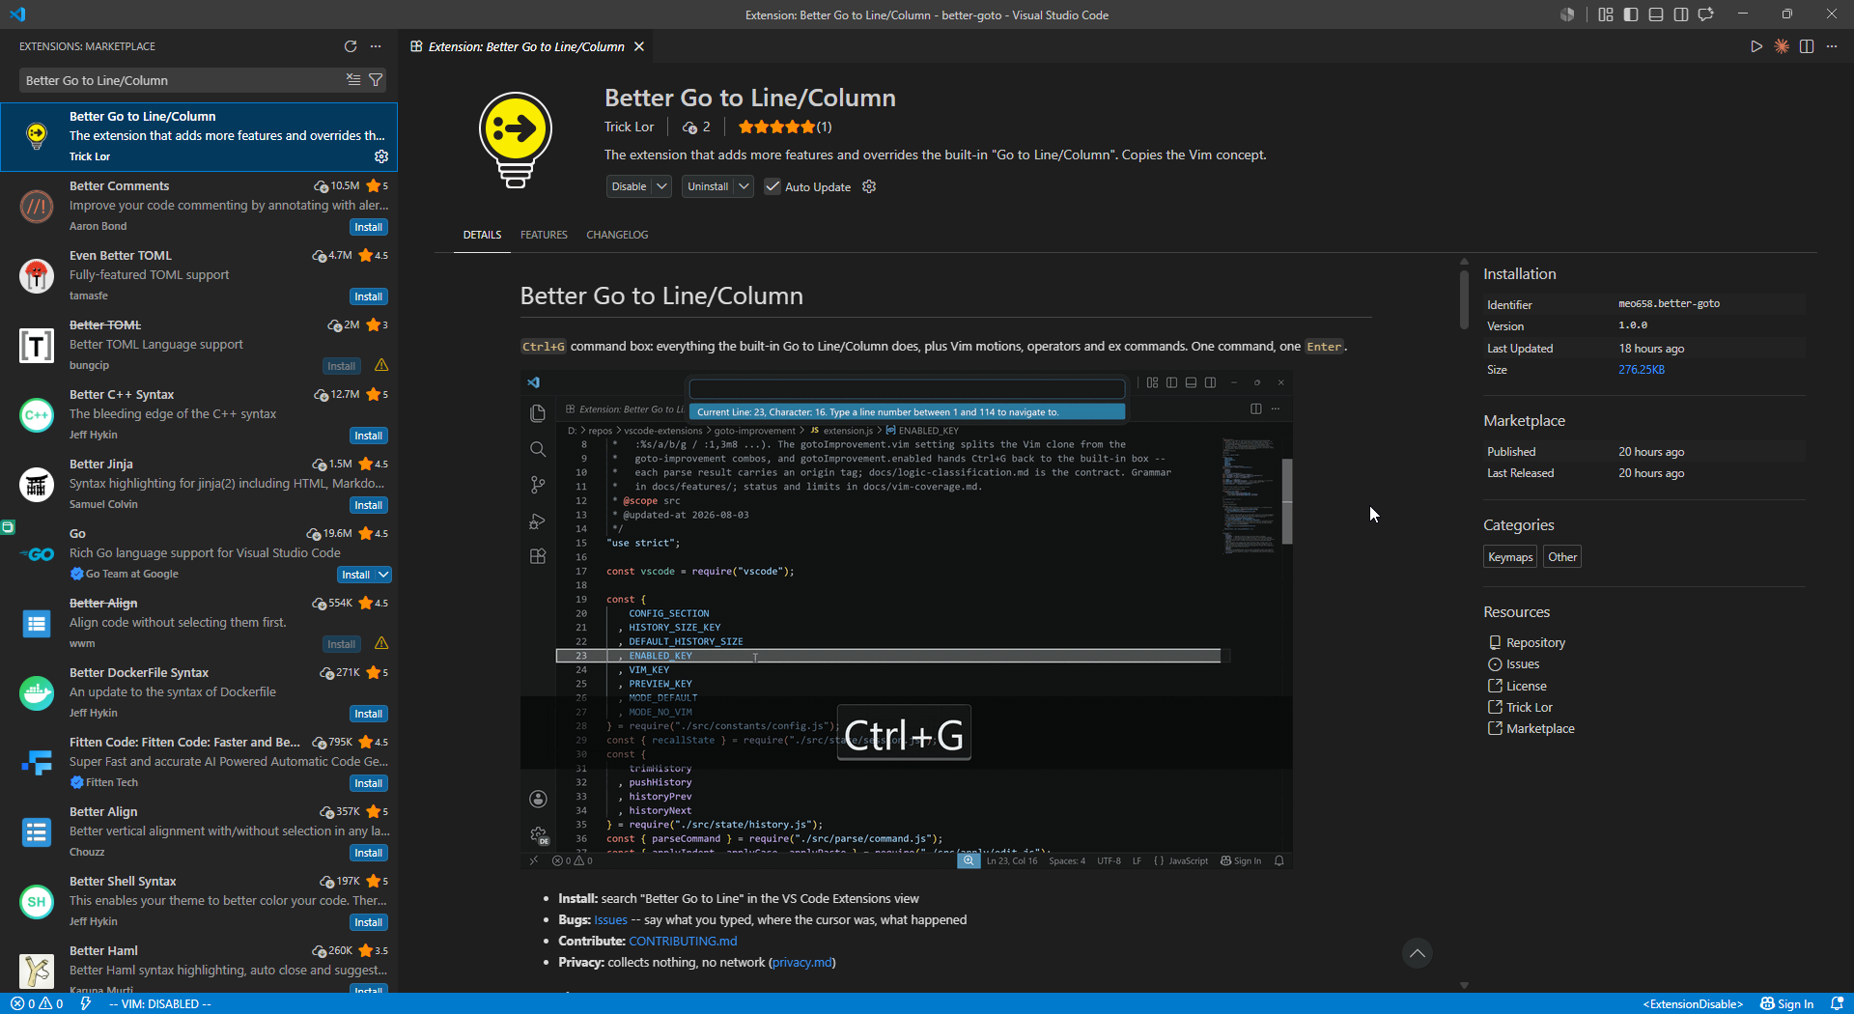
Task: Click the details page vertical scrollbar thumb
Action: point(1464,299)
